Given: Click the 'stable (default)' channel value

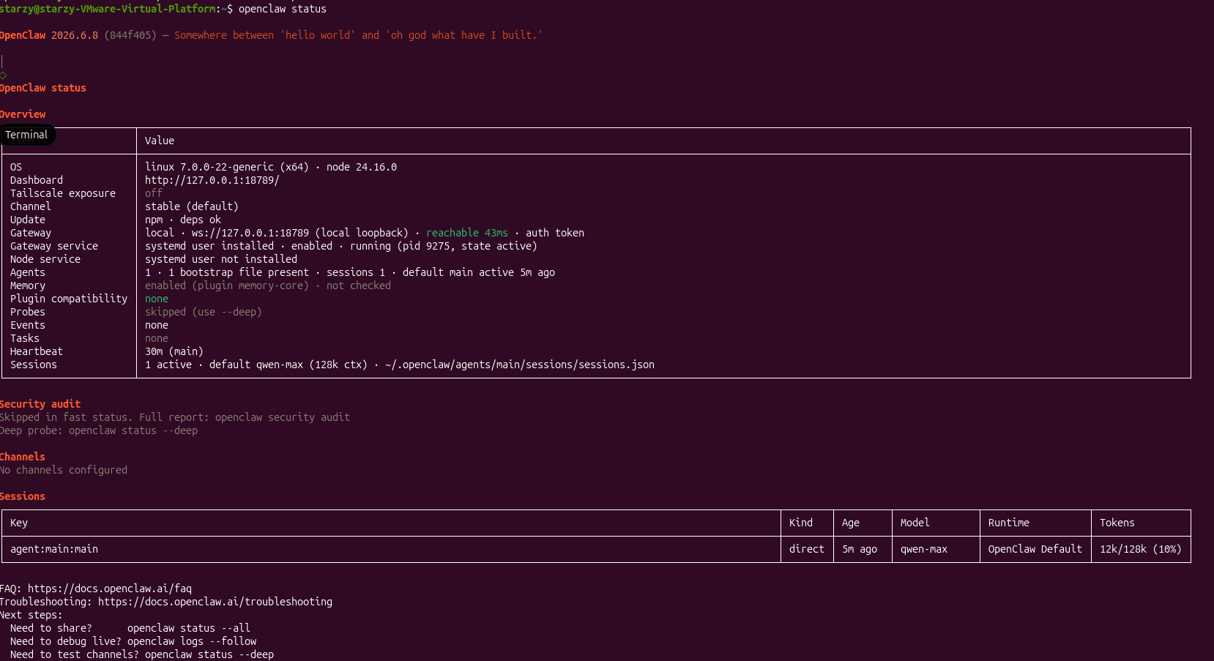Looking at the screenshot, I should 192,206.
